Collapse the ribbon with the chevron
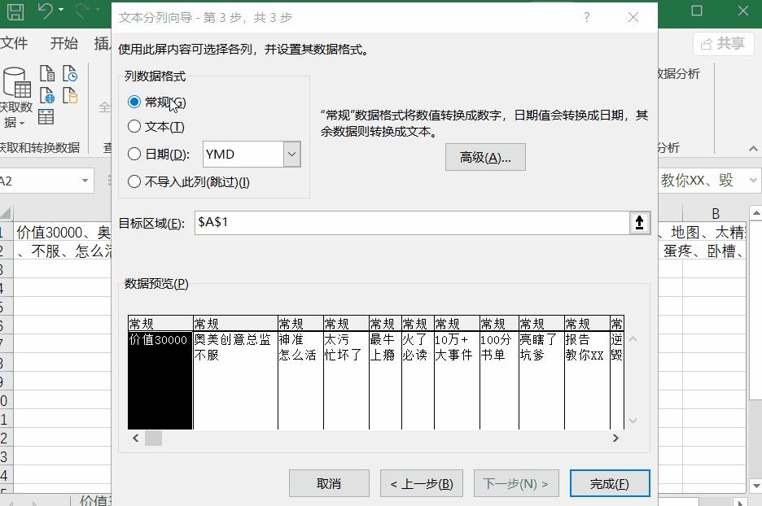This screenshot has width=762, height=506. click(x=753, y=148)
